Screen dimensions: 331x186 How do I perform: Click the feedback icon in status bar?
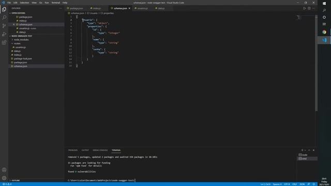pos(309,184)
